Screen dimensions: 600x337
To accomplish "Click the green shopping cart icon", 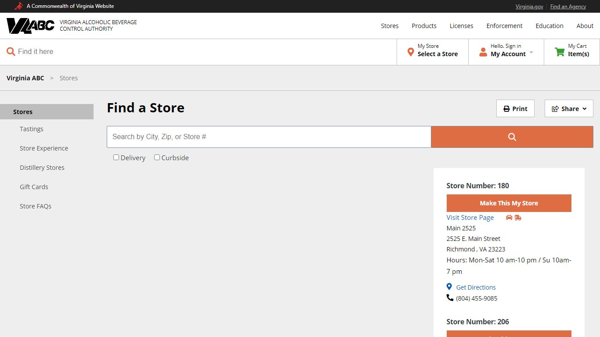I will tap(560, 52).
